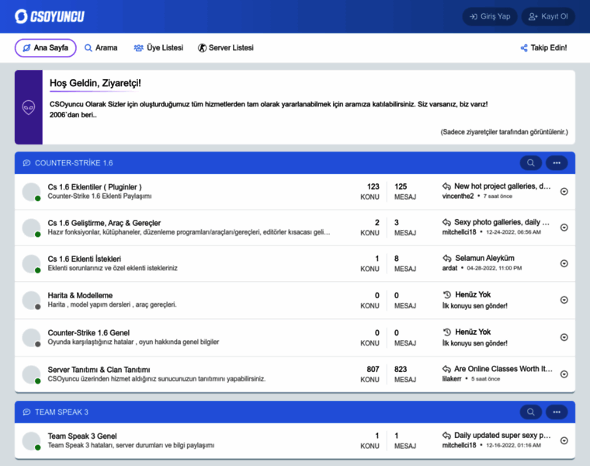590x466 pixels.
Task: Click the Takip Edin share icon
Action: pyautogui.click(x=524, y=48)
